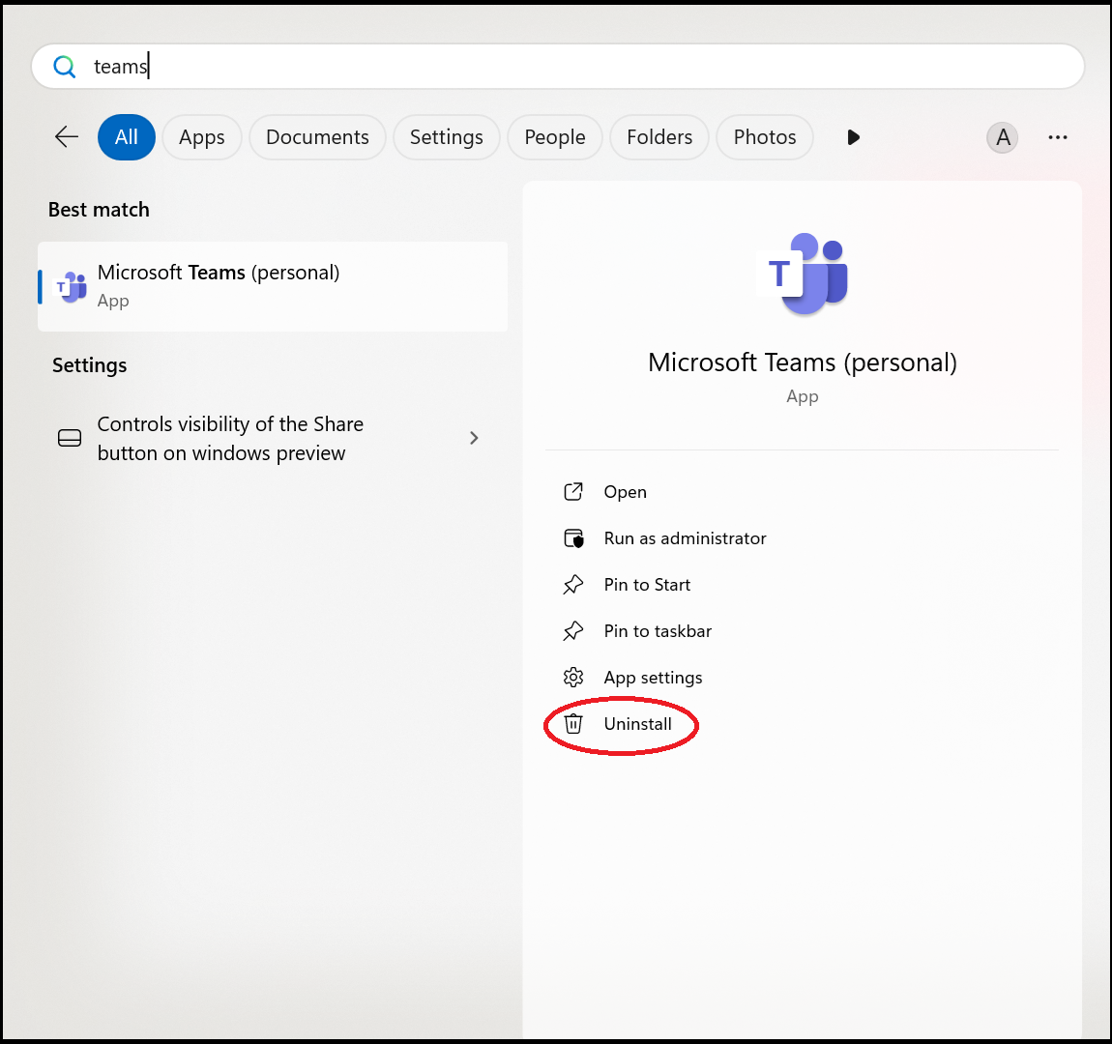The height and width of the screenshot is (1044, 1112).
Task: Filter results by People
Action: coord(554,137)
